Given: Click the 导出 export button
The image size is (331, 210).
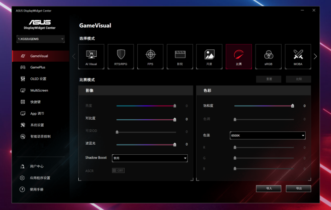Looking at the screenshot, I should 298,188.
